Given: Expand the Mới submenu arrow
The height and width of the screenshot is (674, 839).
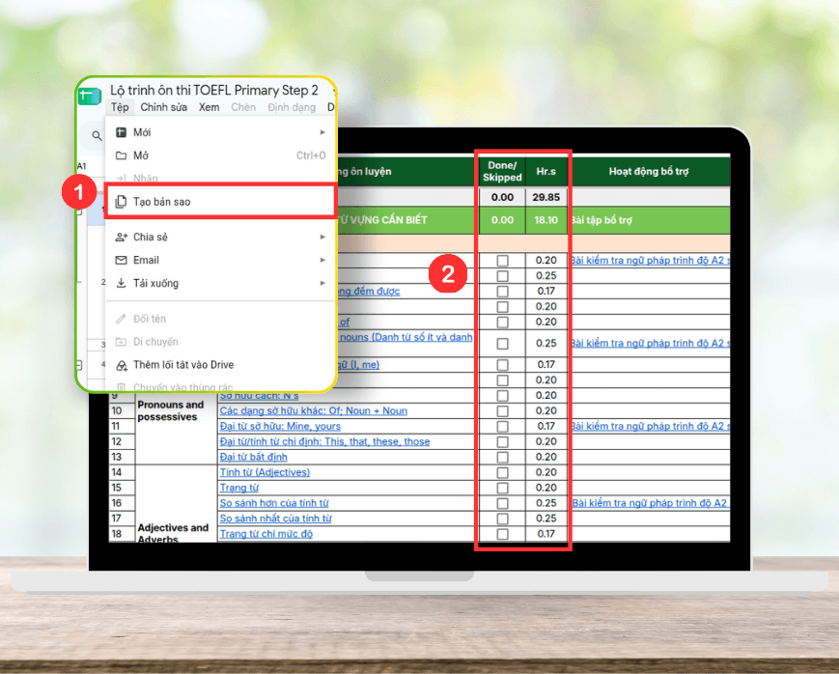Looking at the screenshot, I should coord(322,132).
